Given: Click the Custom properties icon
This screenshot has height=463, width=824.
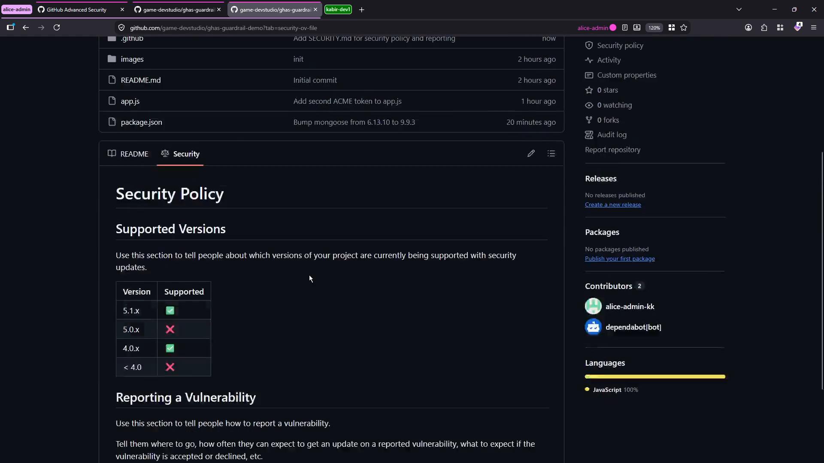Looking at the screenshot, I should tap(589, 75).
